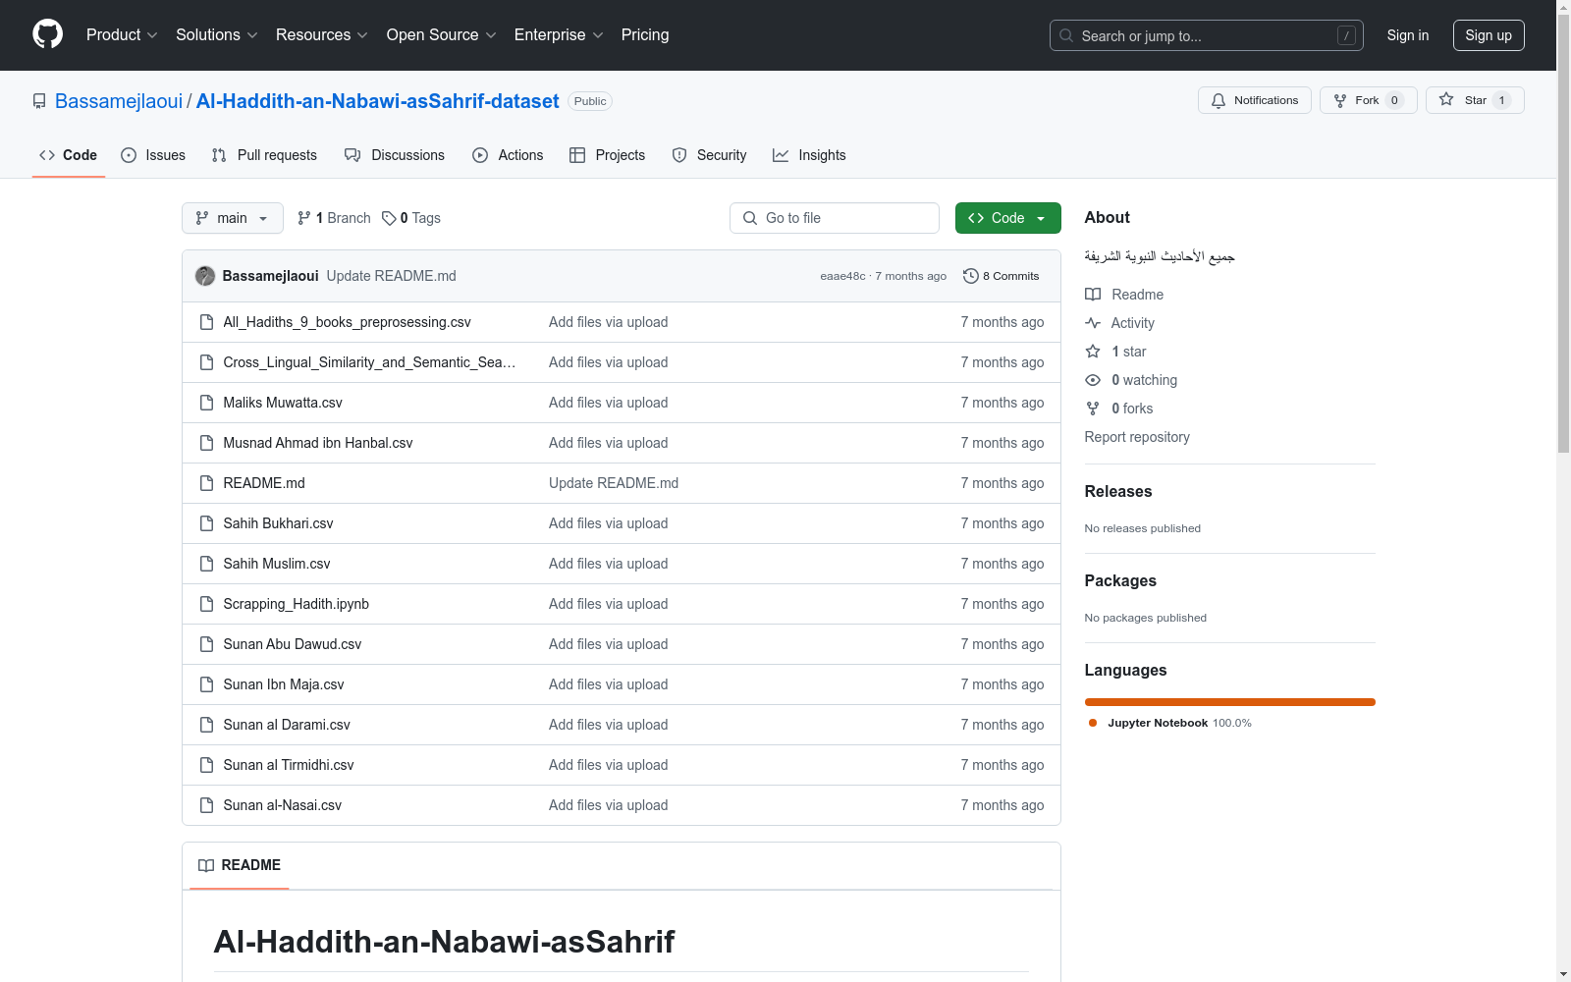Click file icon beside Sahih Muslim.csv
Viewport: 1571px width, 982px height.
[206, 564]
